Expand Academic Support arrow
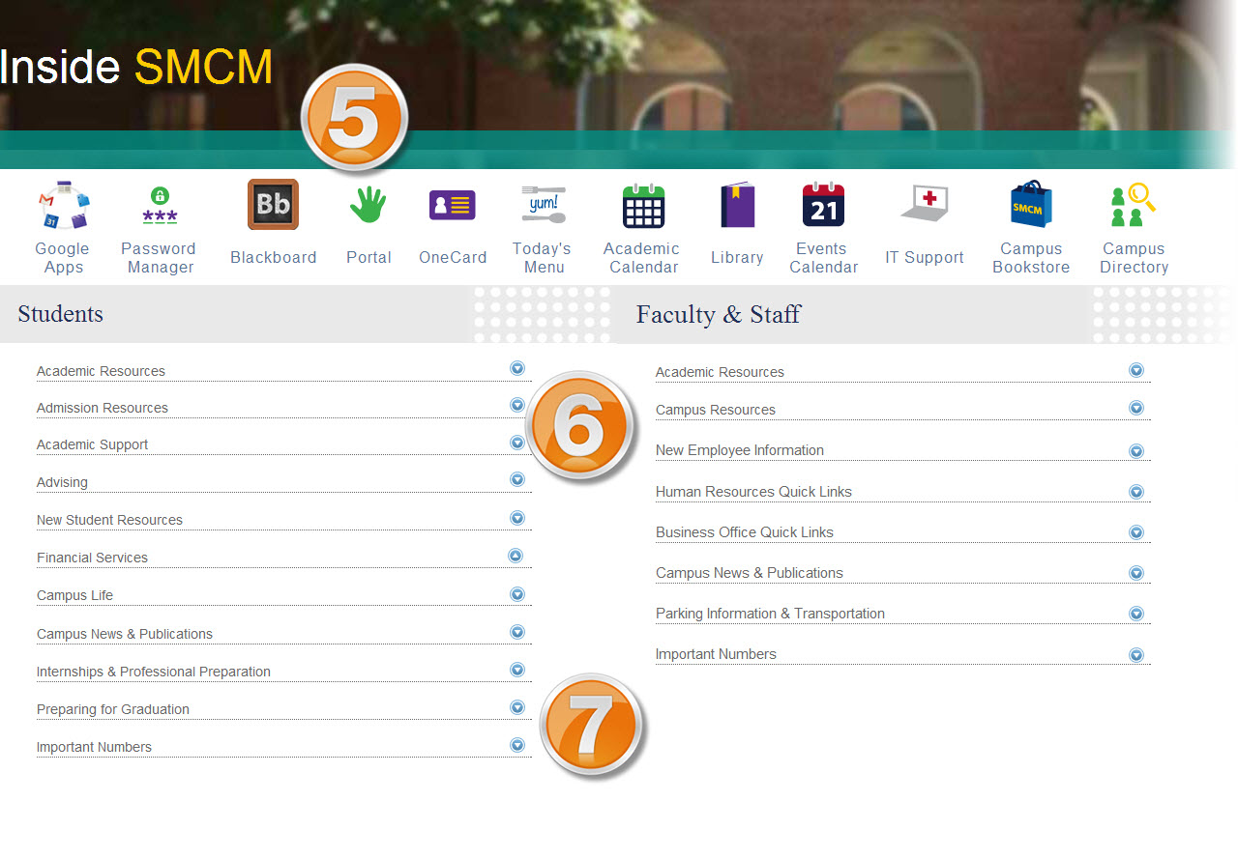 (517, 443)
